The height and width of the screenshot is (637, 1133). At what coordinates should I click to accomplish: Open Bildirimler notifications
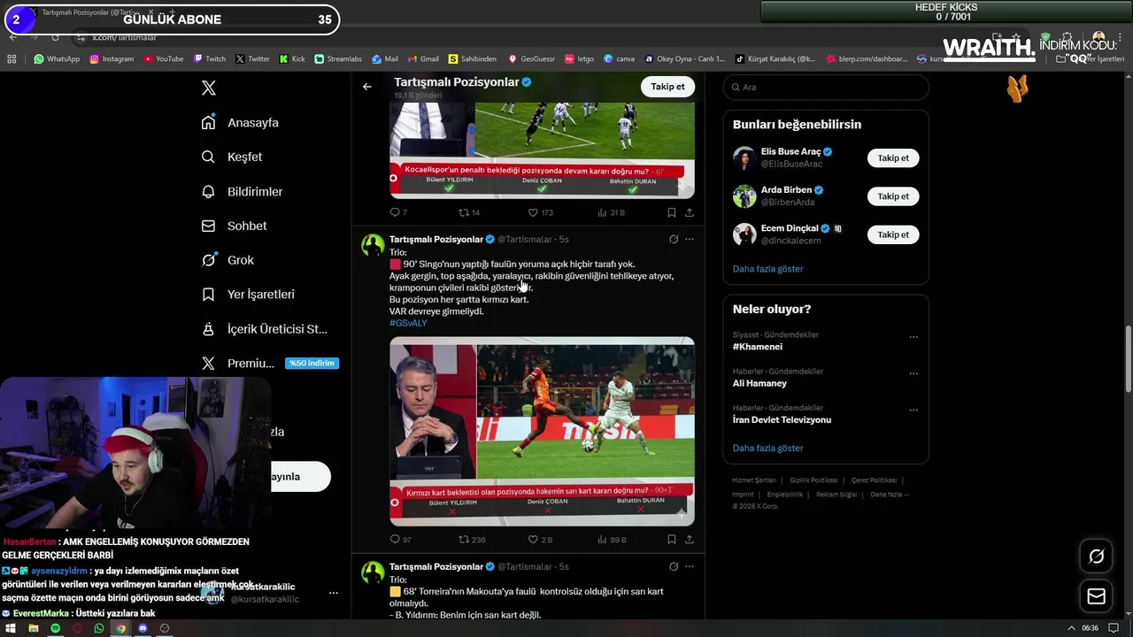pyautogui.click(x=242, y=191)
